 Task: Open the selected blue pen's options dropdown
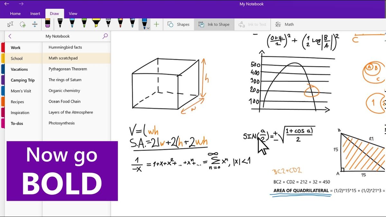point(148,28)
